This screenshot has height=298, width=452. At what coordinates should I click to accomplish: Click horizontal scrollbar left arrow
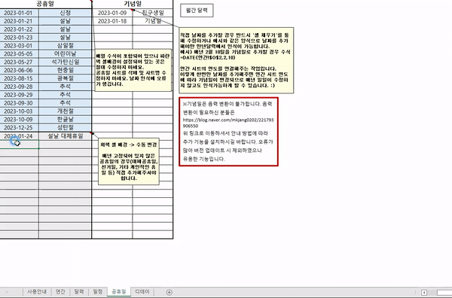pos(424,293)
